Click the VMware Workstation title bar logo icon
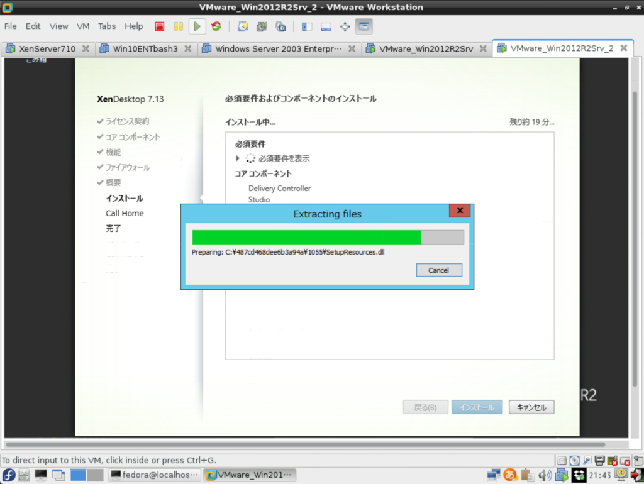This screenshot has width=644, height=484. coord(7,7)
